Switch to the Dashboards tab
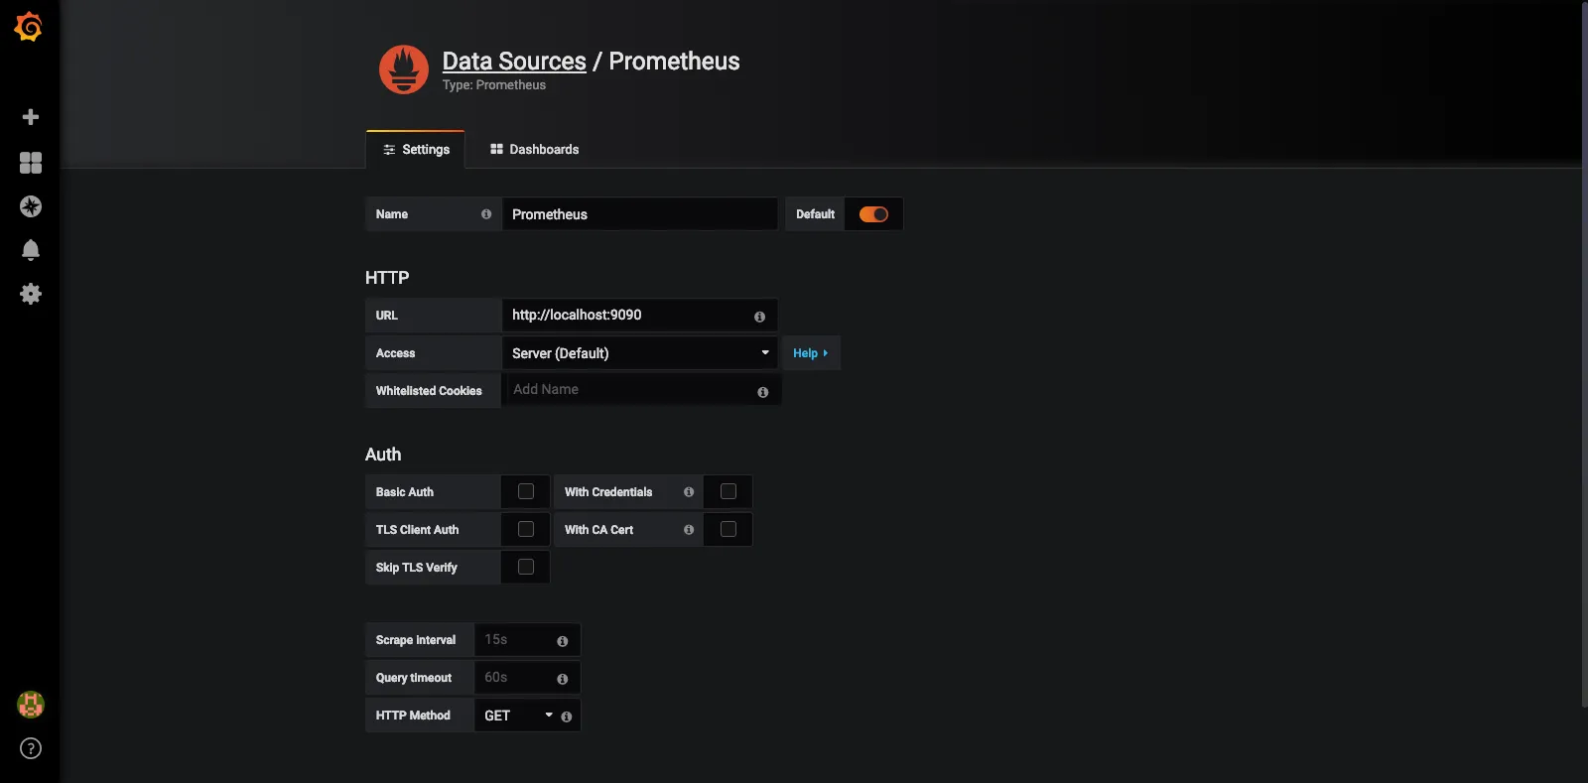The image size is (1588, 783). pyautogui.click(x=534, y=150)
